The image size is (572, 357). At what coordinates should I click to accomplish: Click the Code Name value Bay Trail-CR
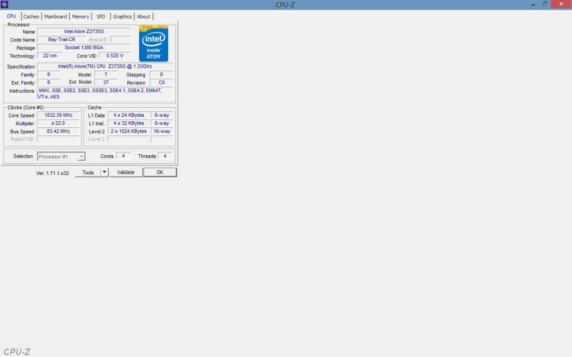[x=61, y=40]
